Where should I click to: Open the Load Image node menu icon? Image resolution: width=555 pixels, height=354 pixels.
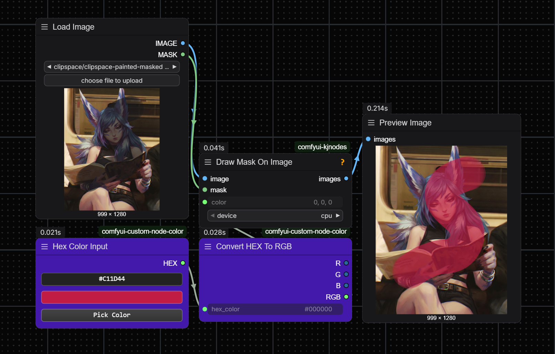click(44, 27)
